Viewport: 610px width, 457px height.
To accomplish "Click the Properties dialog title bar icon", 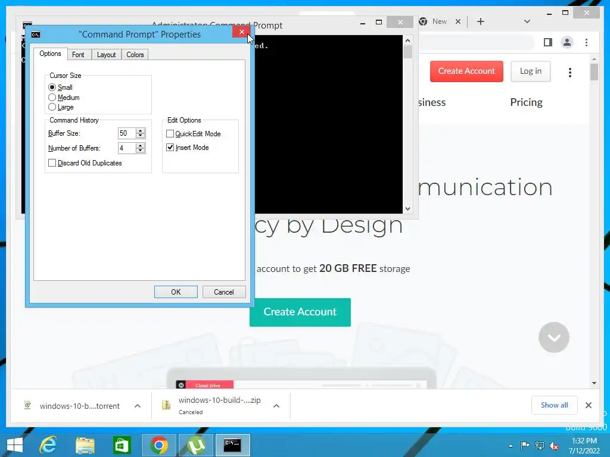I will click(x=36, y=35).
